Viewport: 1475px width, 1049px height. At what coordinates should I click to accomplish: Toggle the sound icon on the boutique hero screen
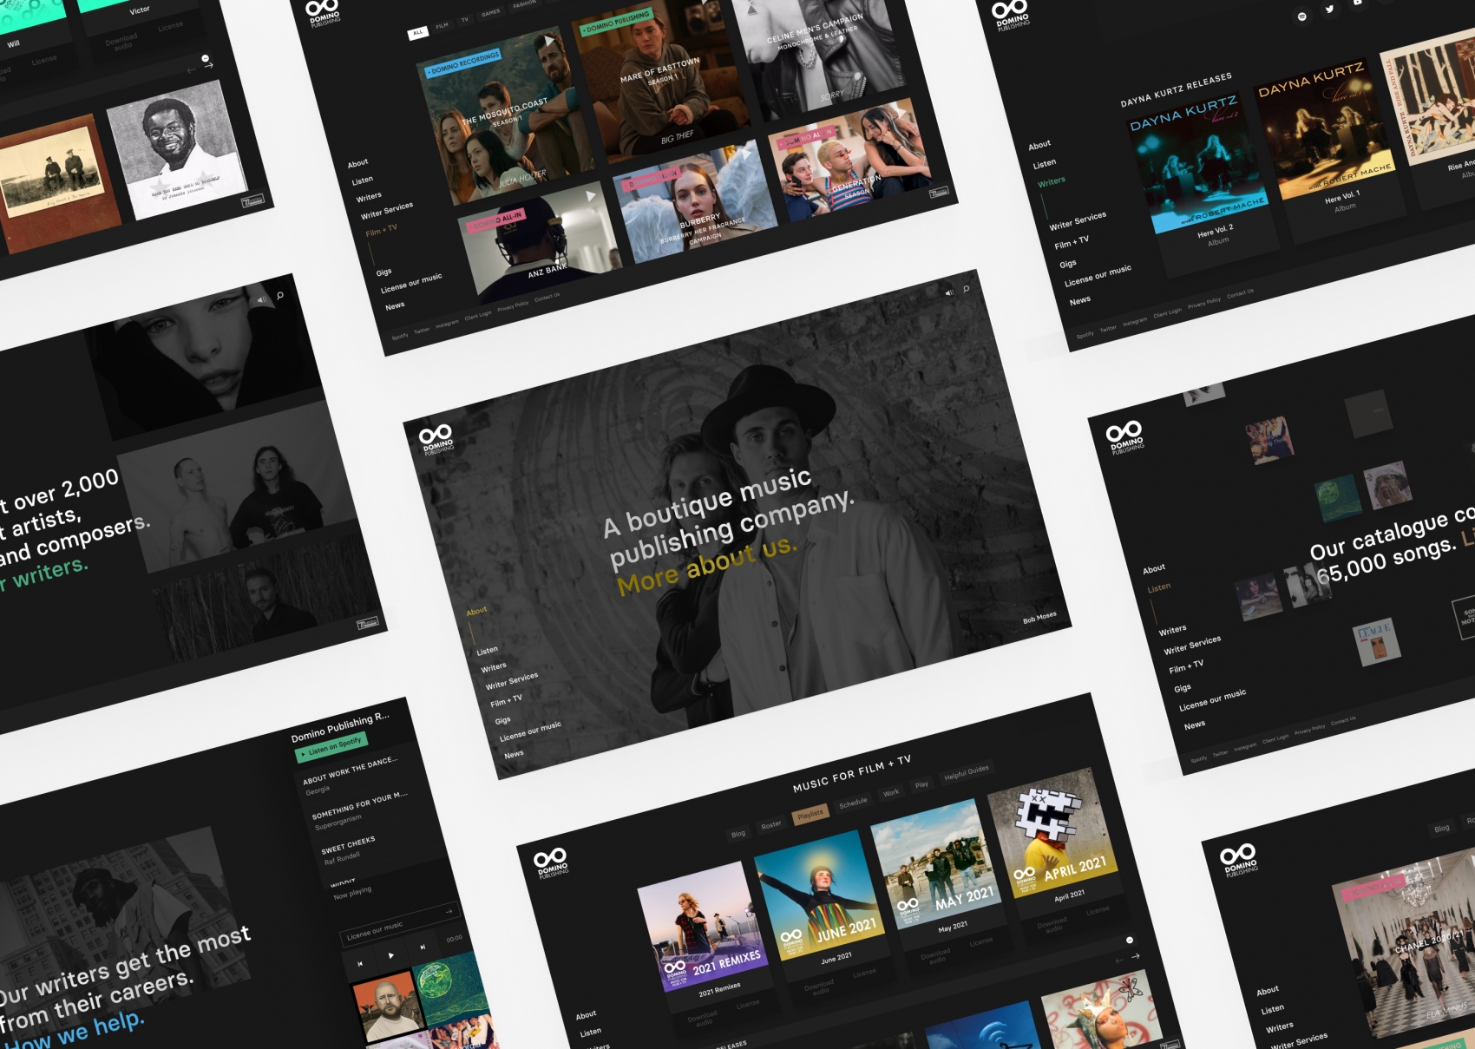[x=948, y=293]
